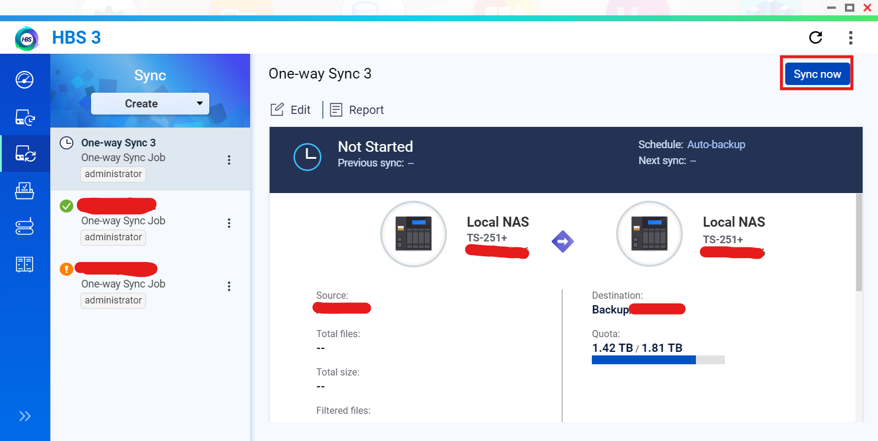
Task: Click the "Schedule:" label
Action: [661, 145]
